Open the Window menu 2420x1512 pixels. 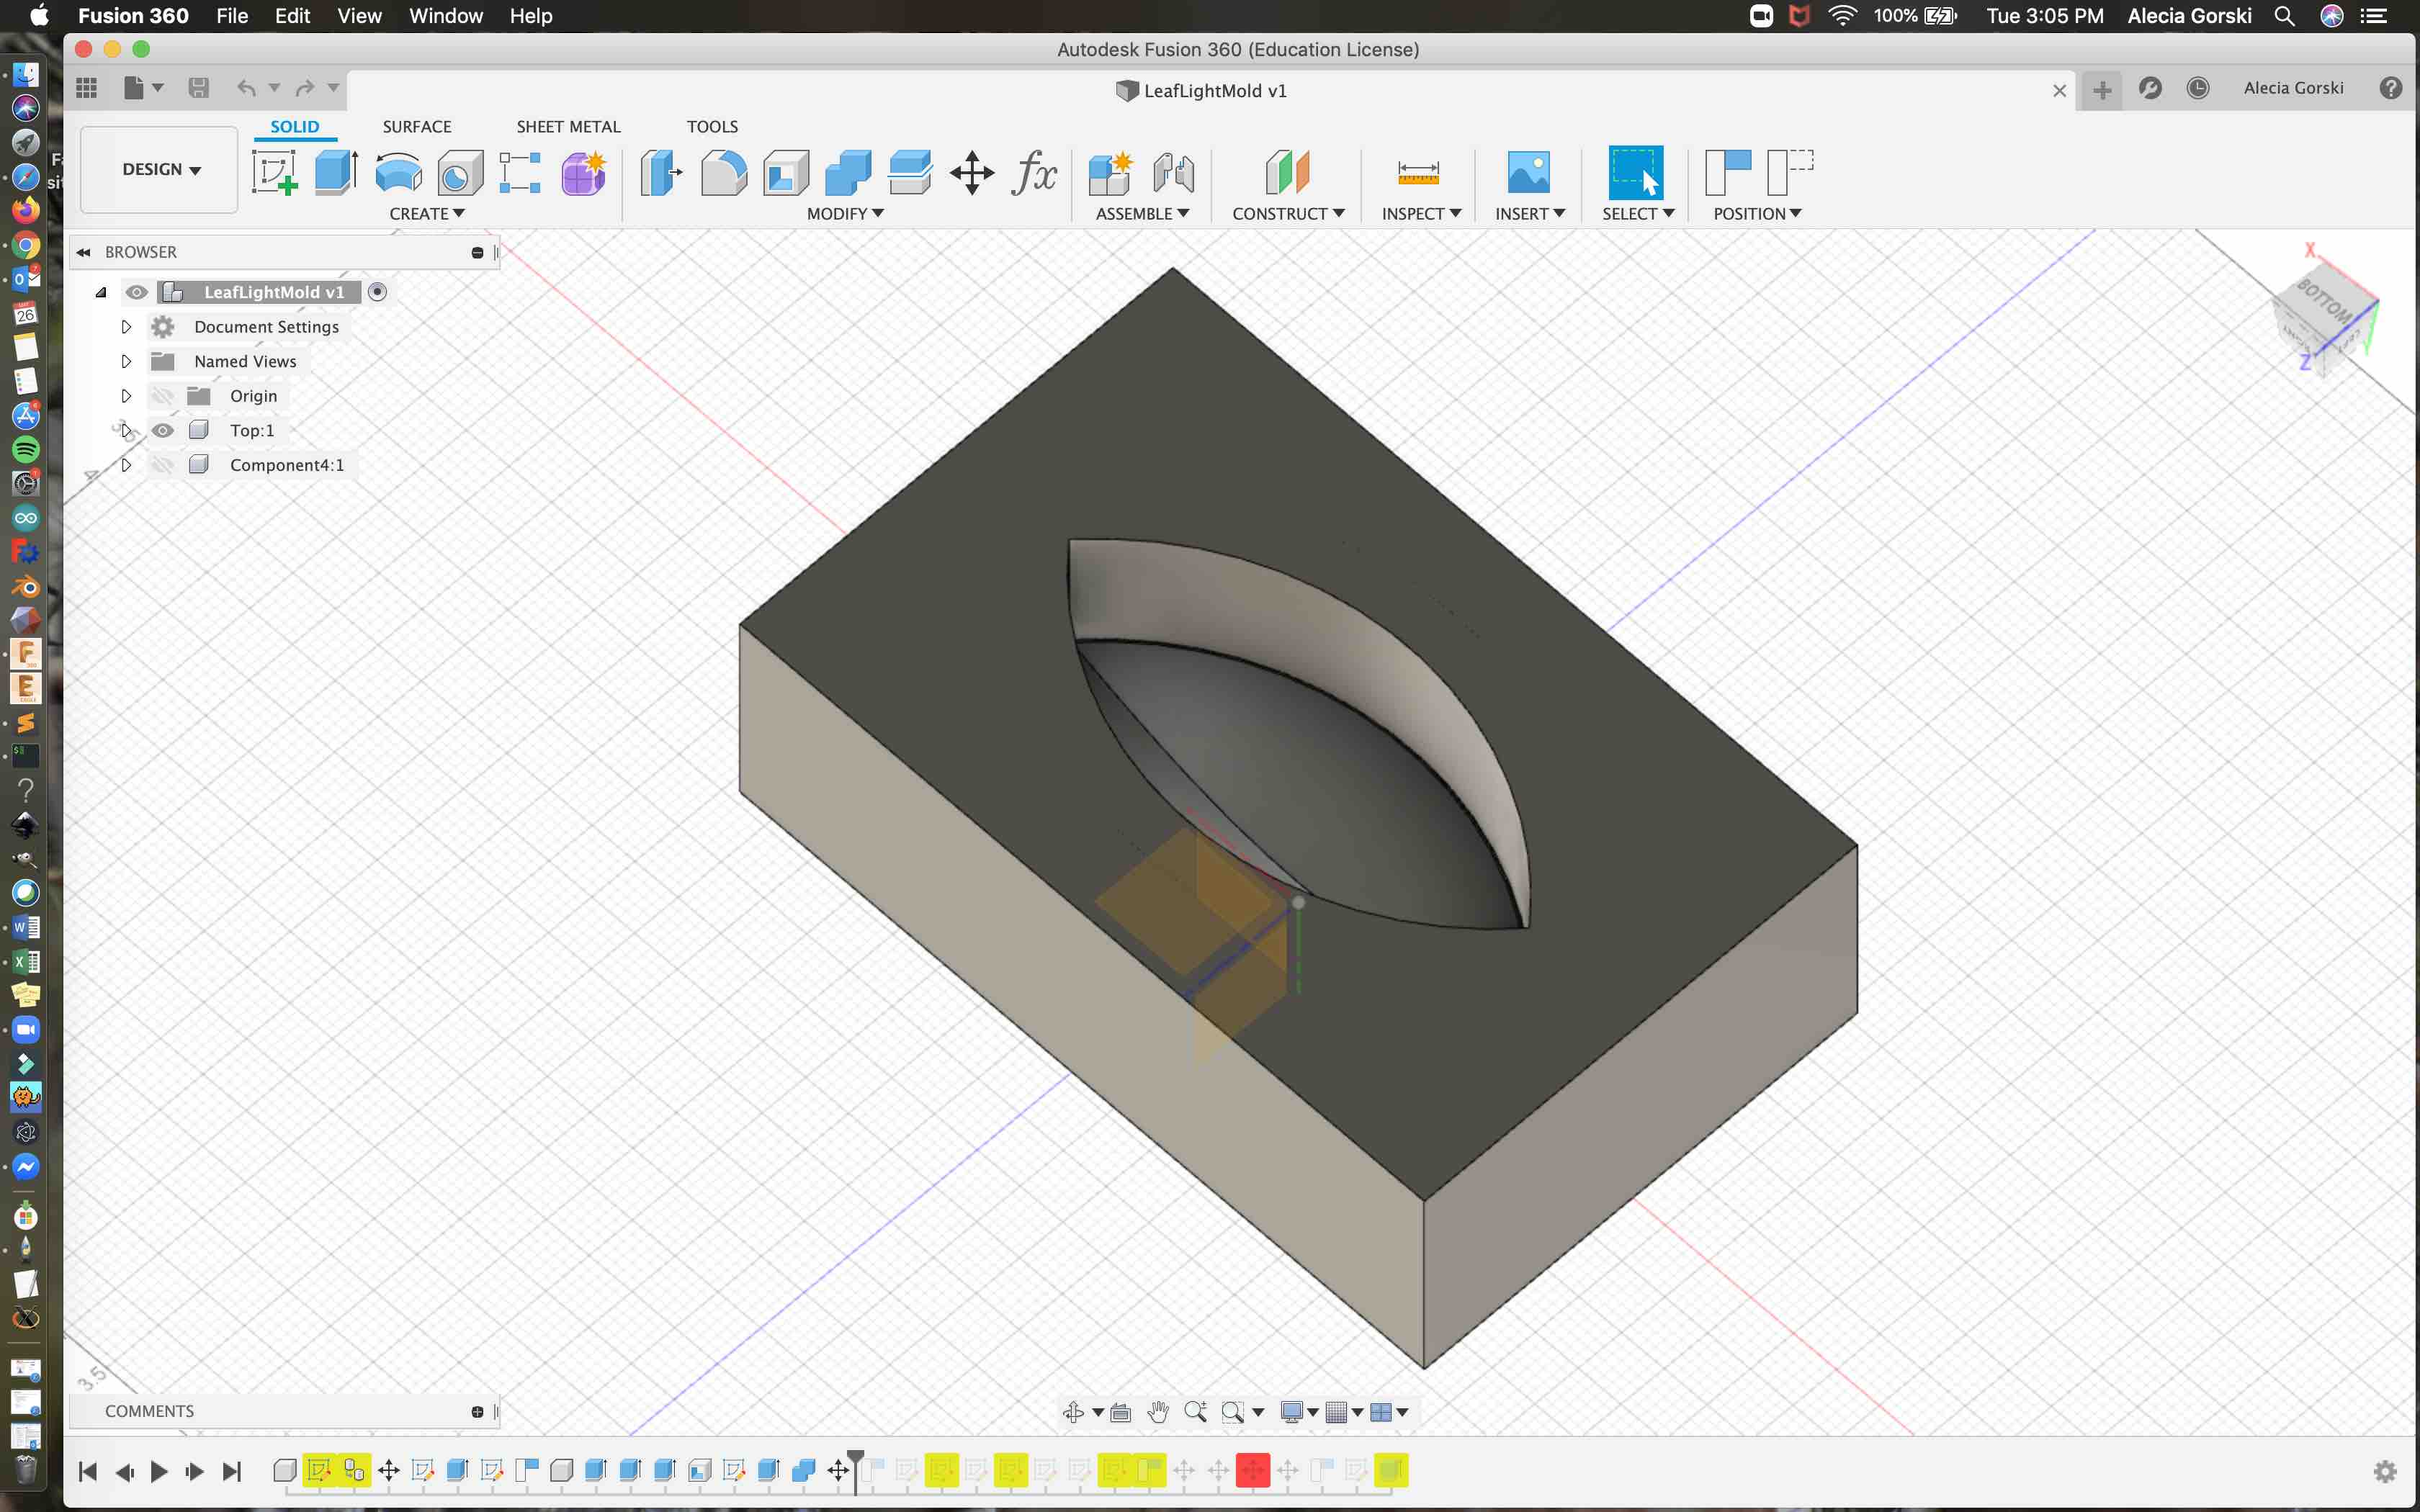click(445, 16)
